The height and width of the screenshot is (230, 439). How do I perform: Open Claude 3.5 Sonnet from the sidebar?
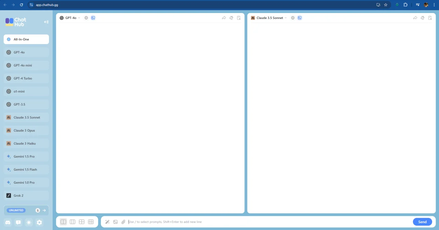26,117
